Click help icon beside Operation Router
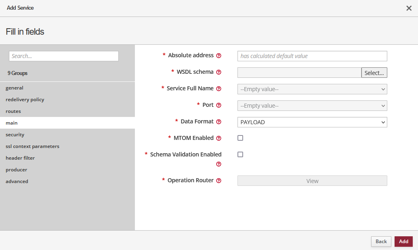 coord(219,181)
